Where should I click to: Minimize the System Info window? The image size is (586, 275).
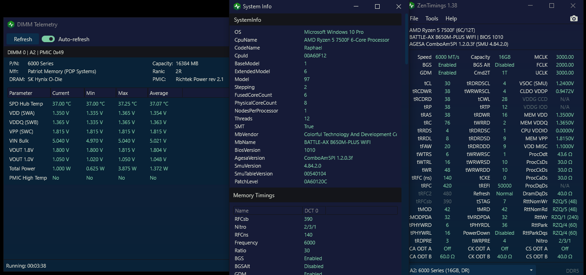point(356,6)
